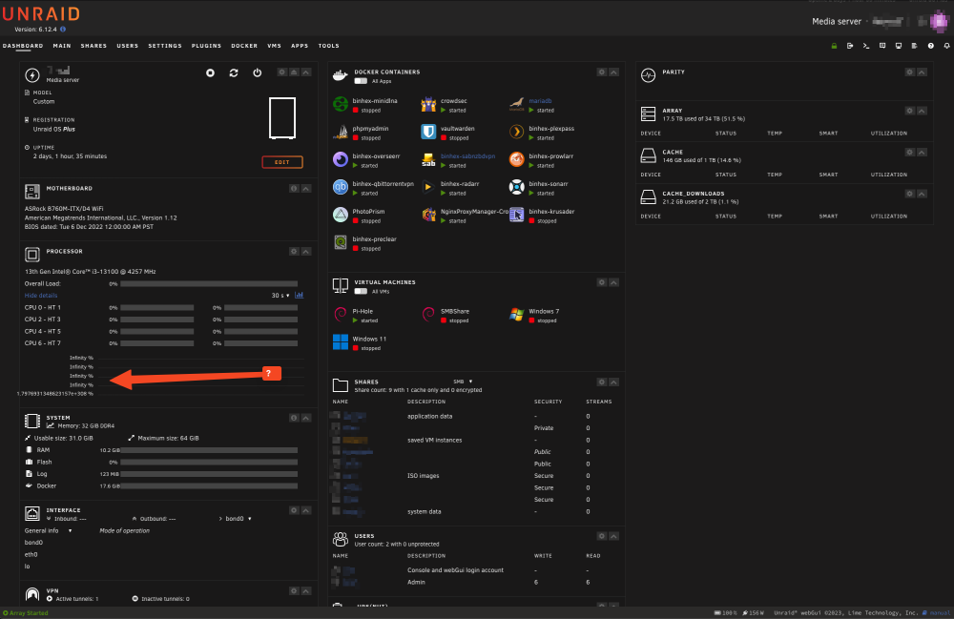Image resolution: width=954 pixels, height=619 pixels.
Task: Click the shutdown power icon
Action: pyautogui.click(x=258, y=73)
